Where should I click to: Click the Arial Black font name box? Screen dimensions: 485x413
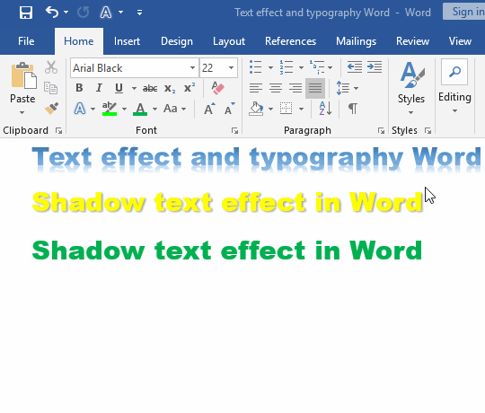click(129, 67)
